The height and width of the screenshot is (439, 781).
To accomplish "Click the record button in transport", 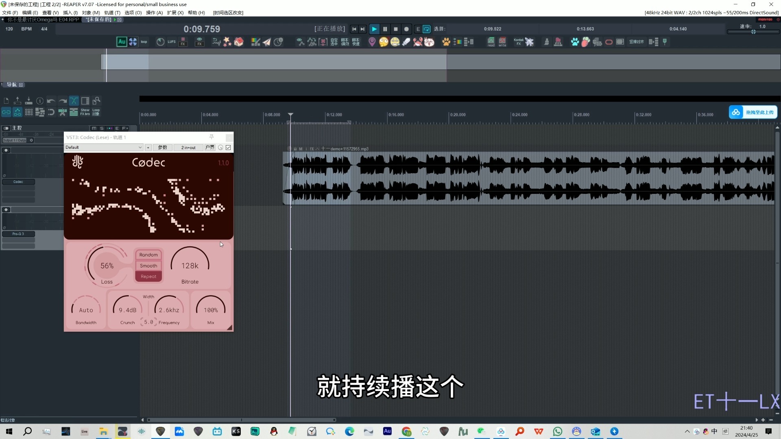I will click(406, 29).
